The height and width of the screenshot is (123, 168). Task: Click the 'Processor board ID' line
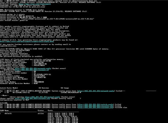tap(15, 51)
